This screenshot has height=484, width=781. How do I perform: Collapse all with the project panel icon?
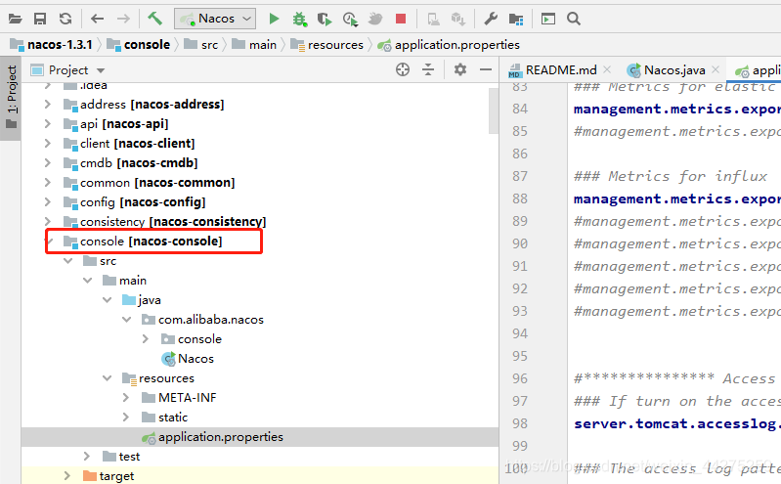coord(428,69)
